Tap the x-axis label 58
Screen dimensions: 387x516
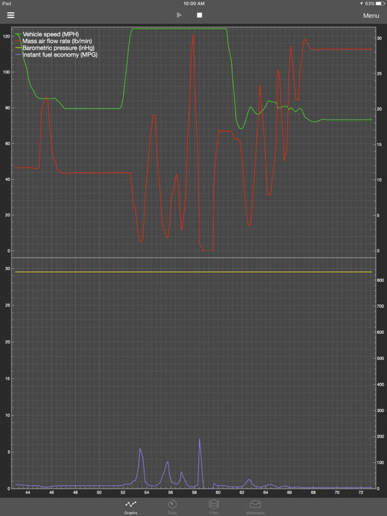[x=194, y=492]
